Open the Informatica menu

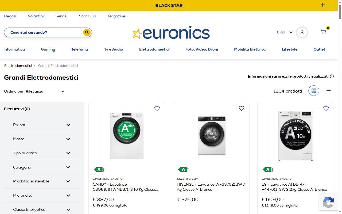[14, 49]
